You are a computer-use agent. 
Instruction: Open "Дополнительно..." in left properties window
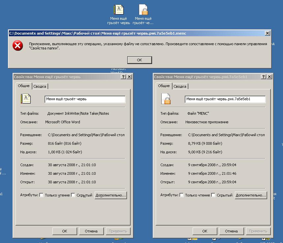[x=110, y=195]
